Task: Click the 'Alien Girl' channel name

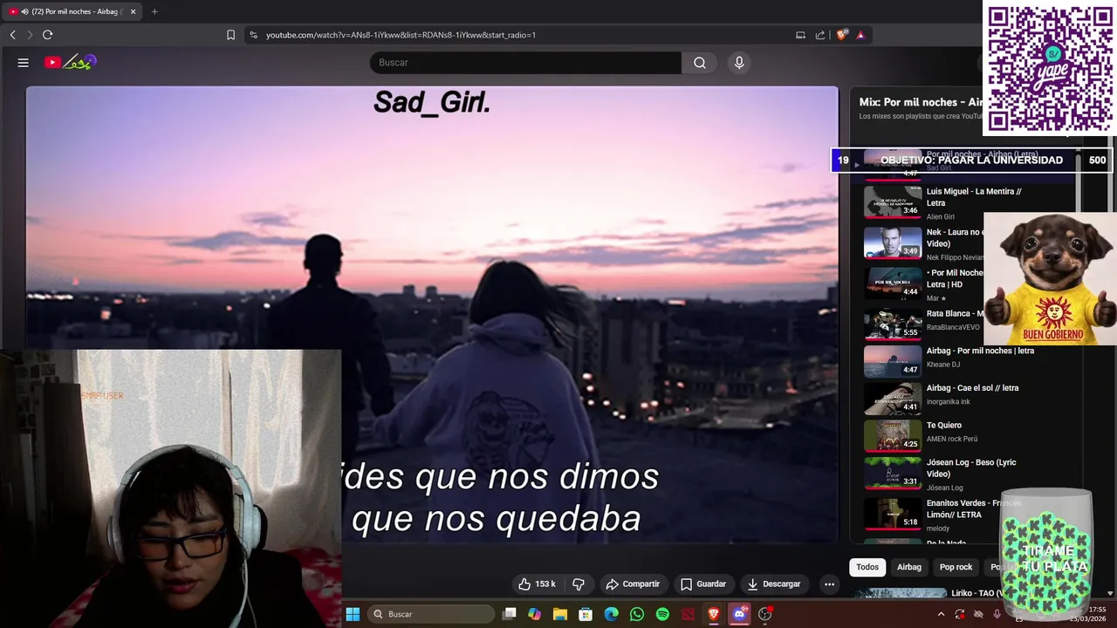Action: tap(941, 217)
